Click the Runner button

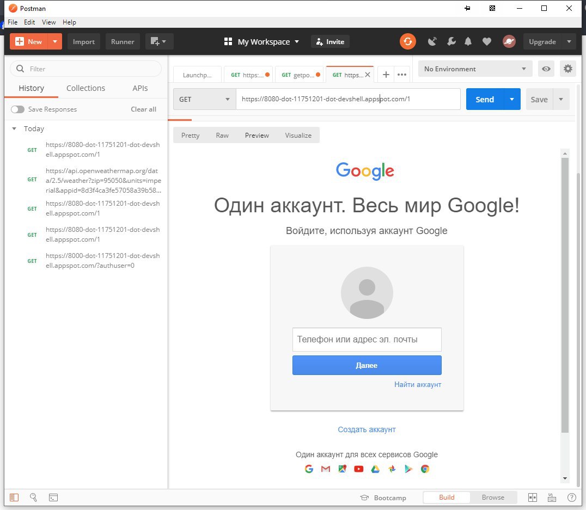tap(123, 41)
